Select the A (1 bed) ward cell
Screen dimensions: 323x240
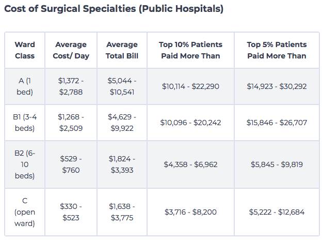click(25, 86)
